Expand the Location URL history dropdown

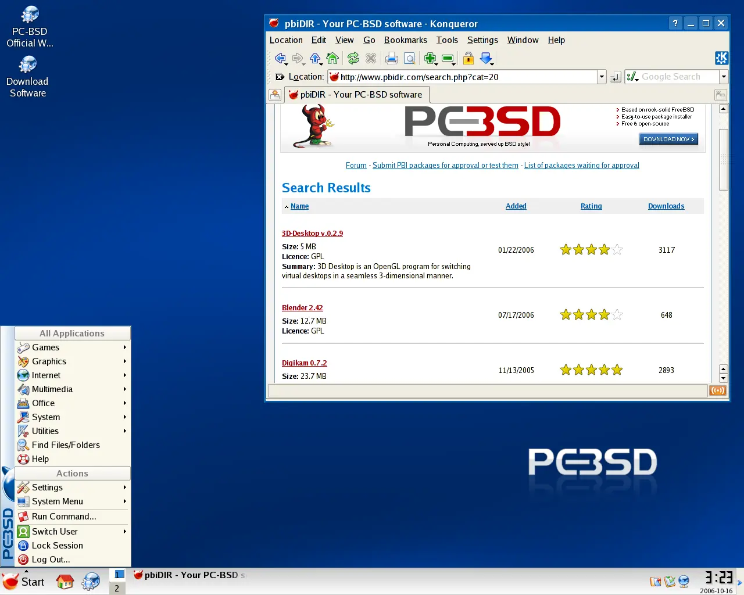(602, 77)
